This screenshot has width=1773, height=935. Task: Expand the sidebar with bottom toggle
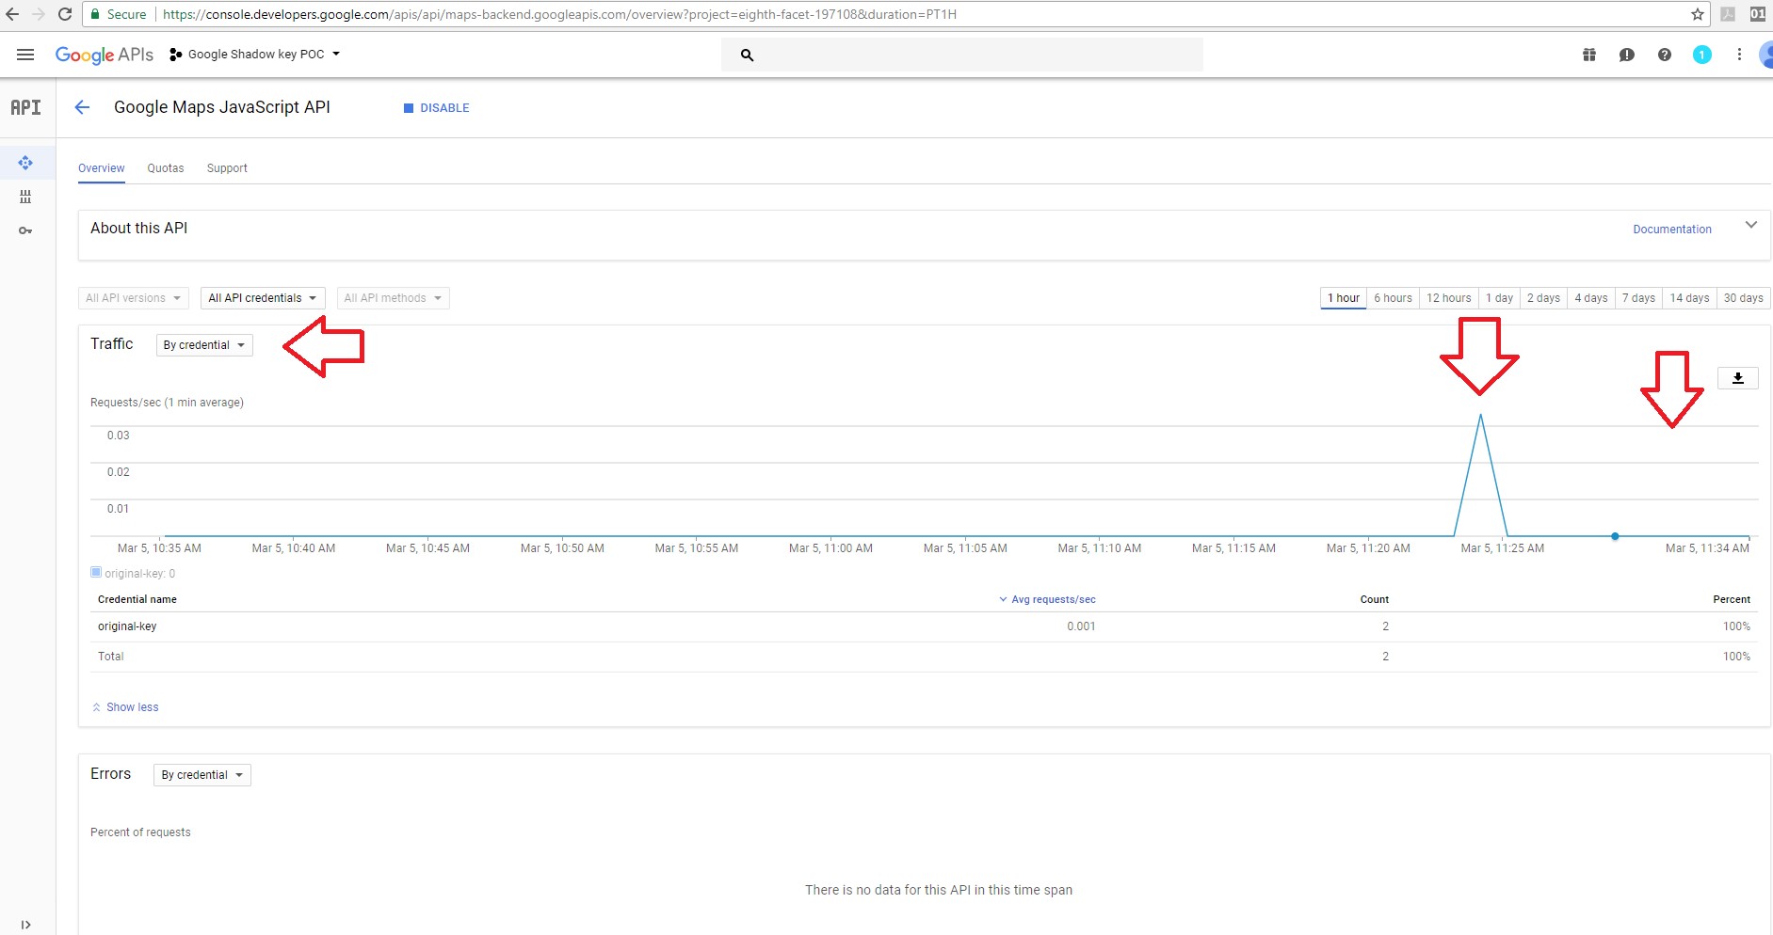pyautogui.click(x=25, y=925)
